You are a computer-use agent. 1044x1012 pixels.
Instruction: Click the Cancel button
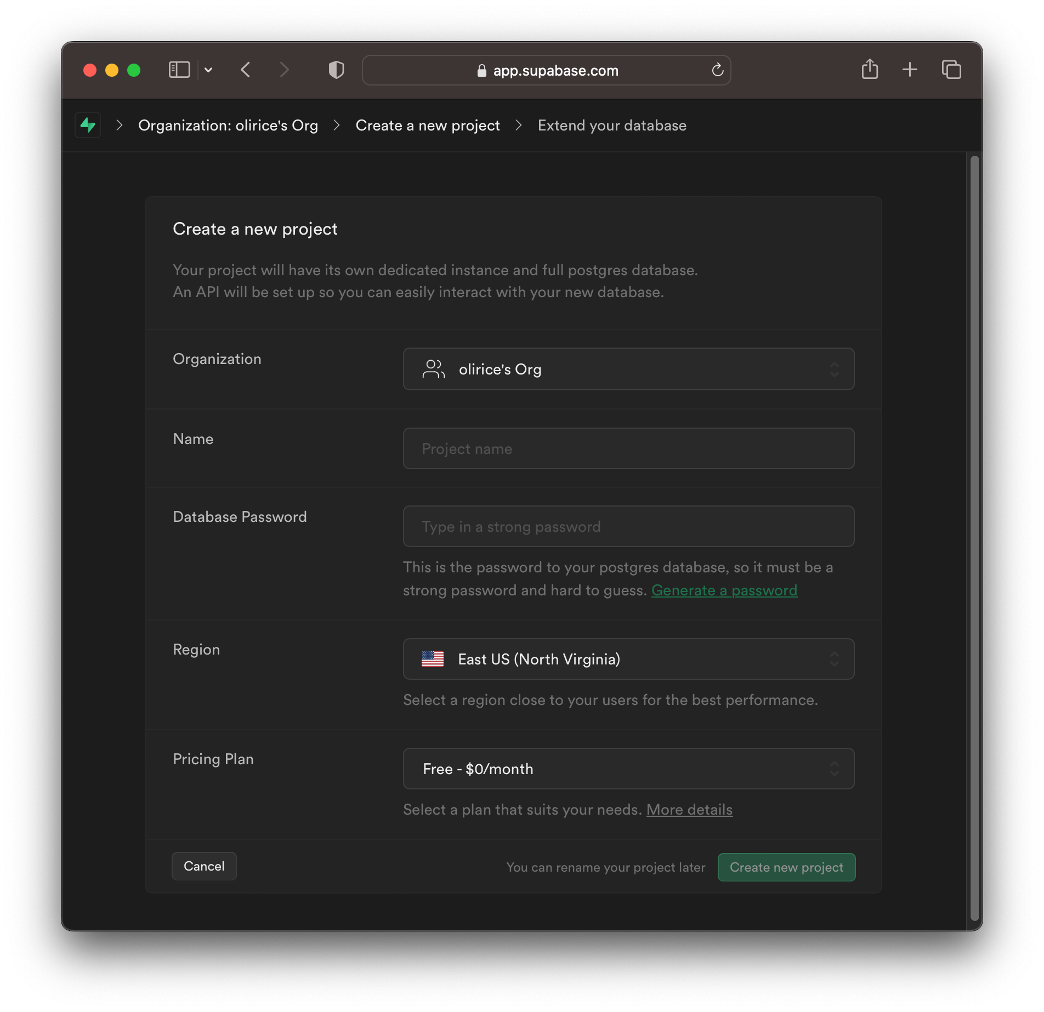204,866
